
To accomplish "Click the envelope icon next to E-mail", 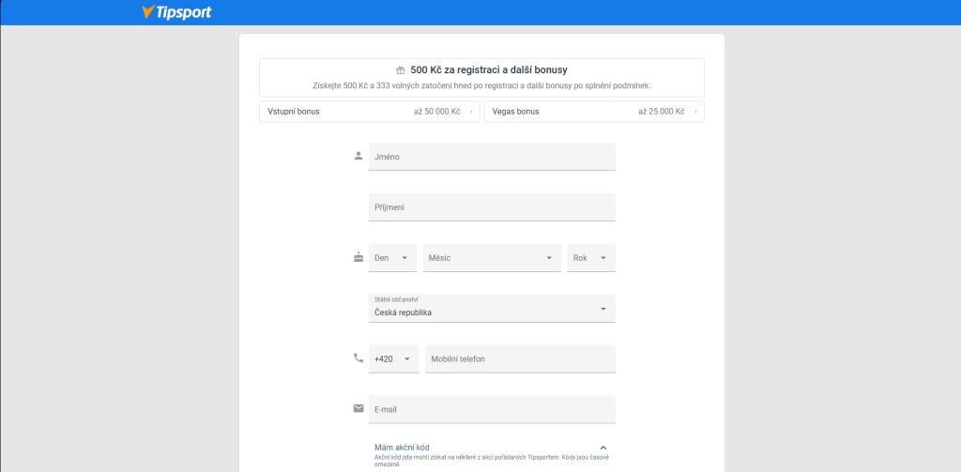I will (x=358, y=408).
